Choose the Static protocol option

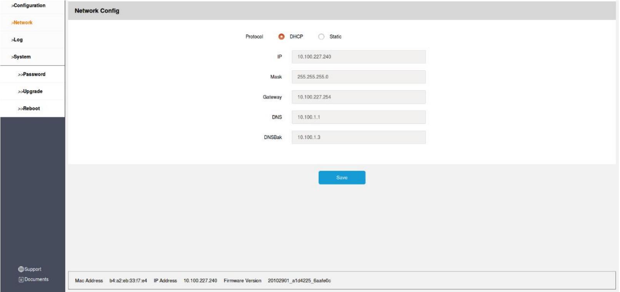tap(321, 37)
